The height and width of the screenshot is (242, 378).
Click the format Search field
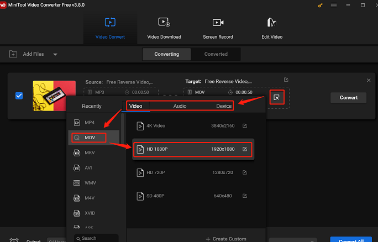pyautogui.click(x=96, y=238)
